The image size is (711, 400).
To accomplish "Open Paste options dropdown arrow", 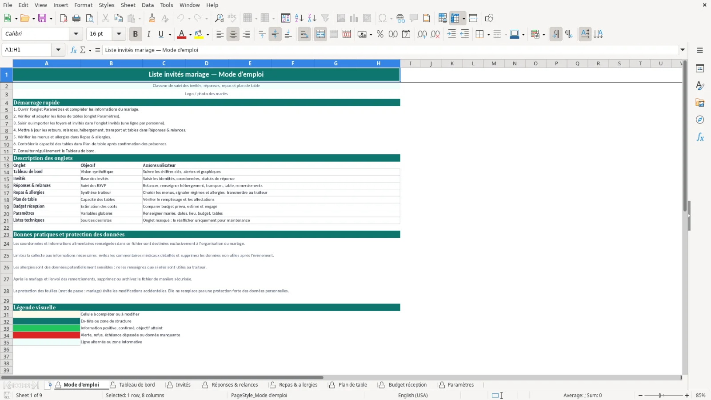I will pyautogui.click(x=140, y=19).
